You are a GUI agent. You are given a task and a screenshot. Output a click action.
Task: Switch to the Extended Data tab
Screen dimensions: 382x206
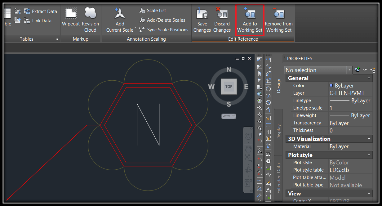(x=278, y=178)
